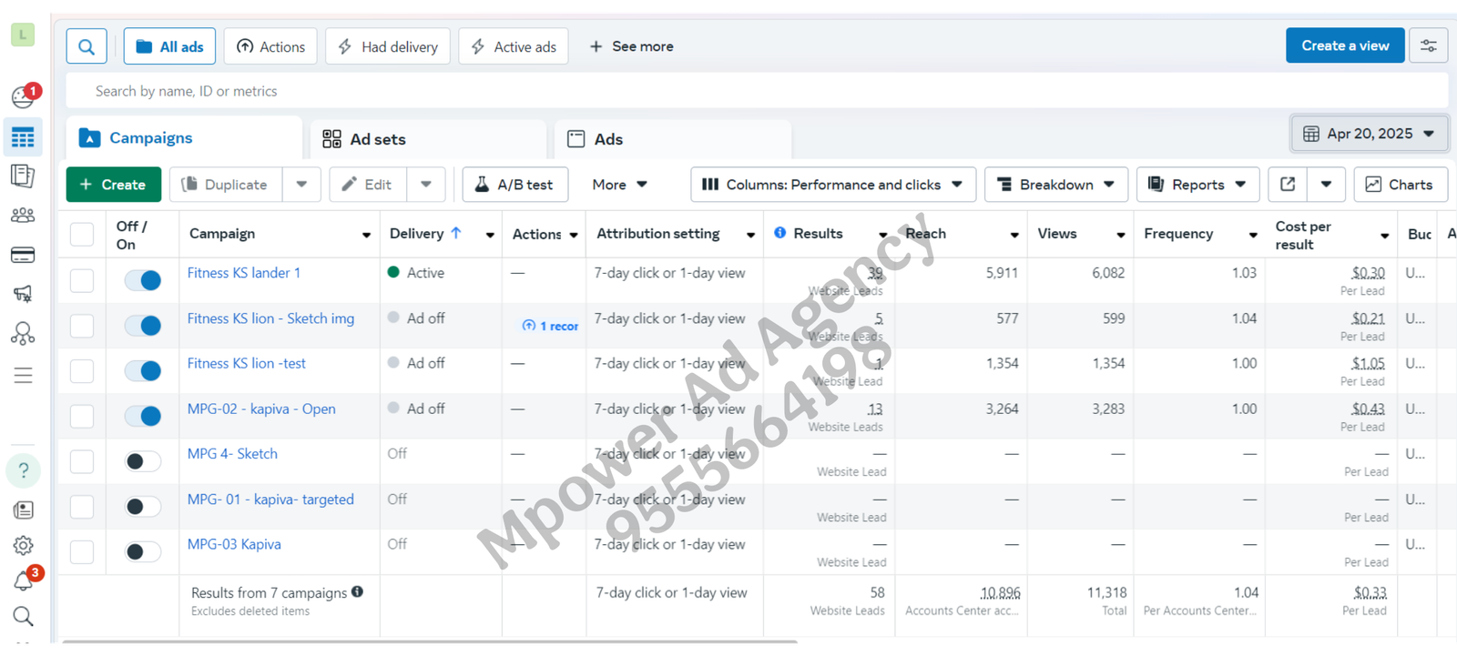Open the Campaigns table icon in sidebar
This screenshot has height=656, width=1457.
click(x=23, y=137)
